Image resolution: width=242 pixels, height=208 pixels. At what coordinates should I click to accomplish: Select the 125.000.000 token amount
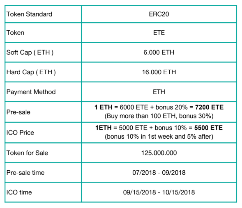[159, 153]
